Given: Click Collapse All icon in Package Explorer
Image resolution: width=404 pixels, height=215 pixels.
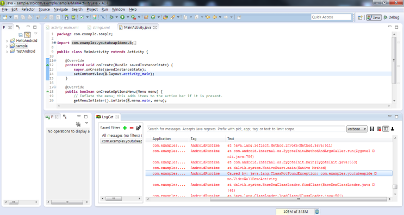Looking at the screenshot, I should tap(21, 35).
